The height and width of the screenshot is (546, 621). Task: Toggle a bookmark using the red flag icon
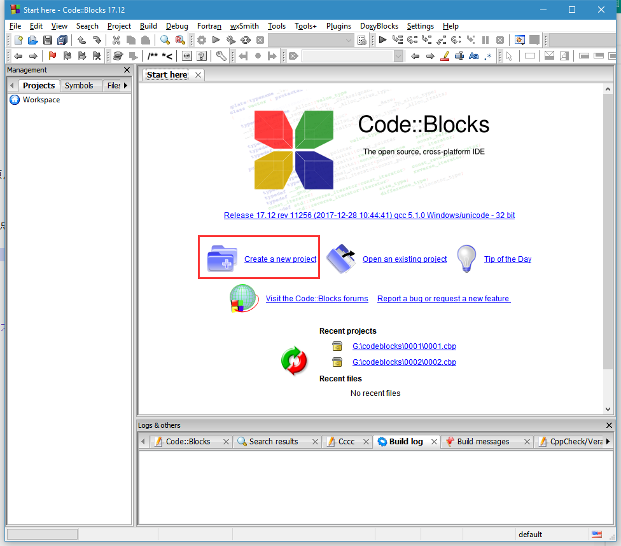coord(53,55)
